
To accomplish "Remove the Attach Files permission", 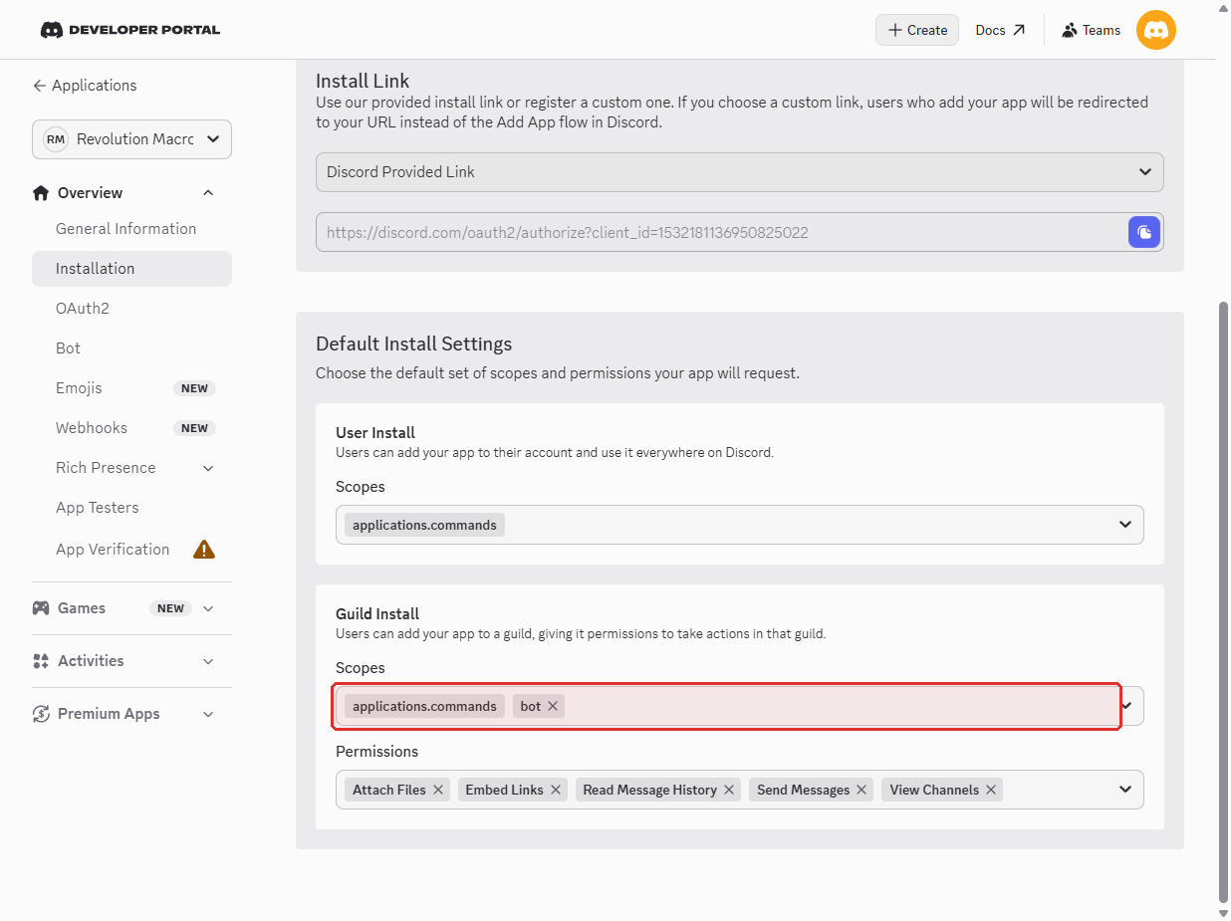I will pyautogui.click(x=438, y=790).
